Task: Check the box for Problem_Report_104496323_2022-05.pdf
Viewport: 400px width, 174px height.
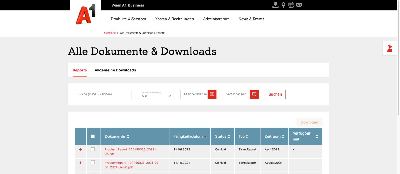Action: 93,149
